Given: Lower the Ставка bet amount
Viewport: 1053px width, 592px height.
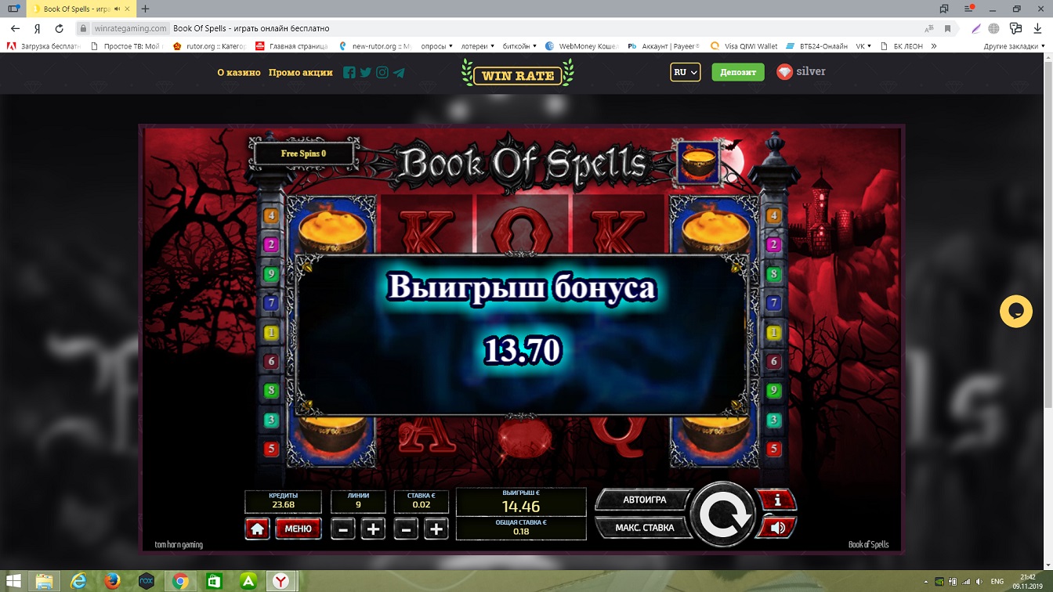Looking at the screenshot, I should coord(405,529).
